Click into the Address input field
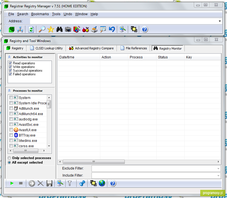Screen dimensions: 227x198 (x=124, y=21)
